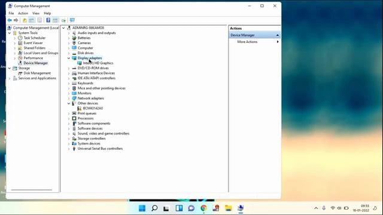Open the Windows Start button
Screen dimensions: 383x215
tap(142, 208)
